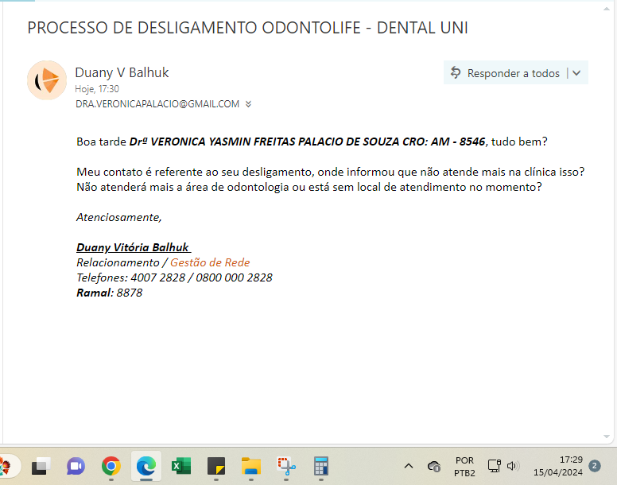Click the Atenciosamente closing line
Screen dimensions: 617x485
tap(118, 217)
